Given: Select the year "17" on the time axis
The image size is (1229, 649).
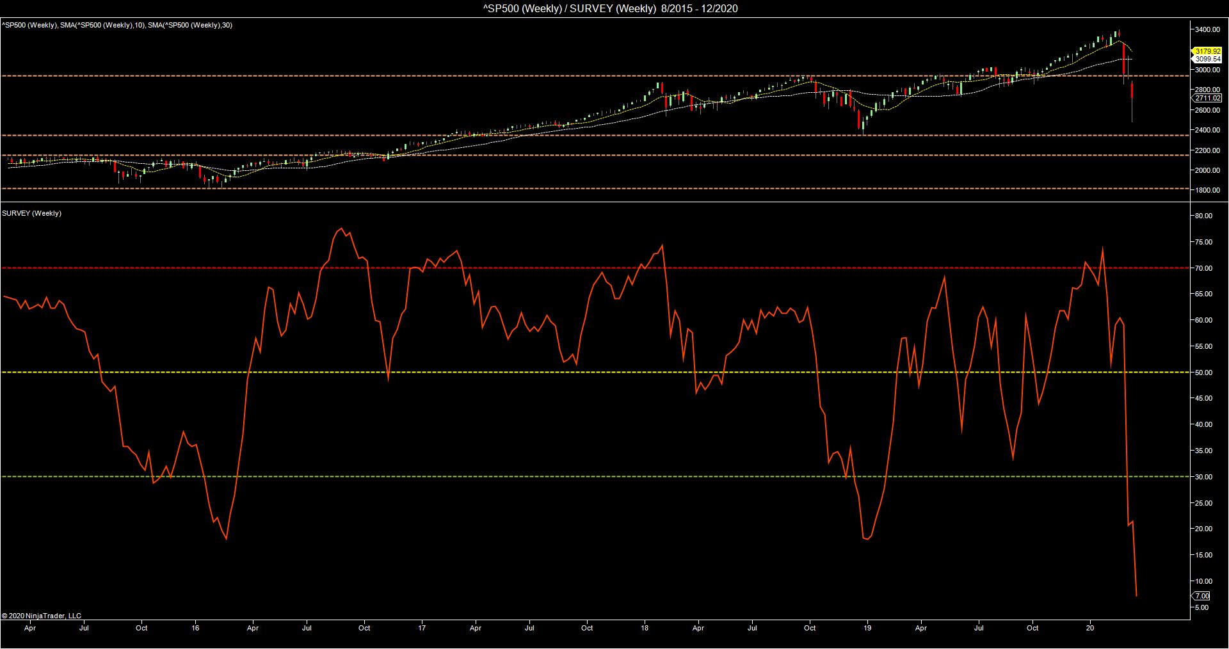Looking at the screenshot, I should (422, 628).
